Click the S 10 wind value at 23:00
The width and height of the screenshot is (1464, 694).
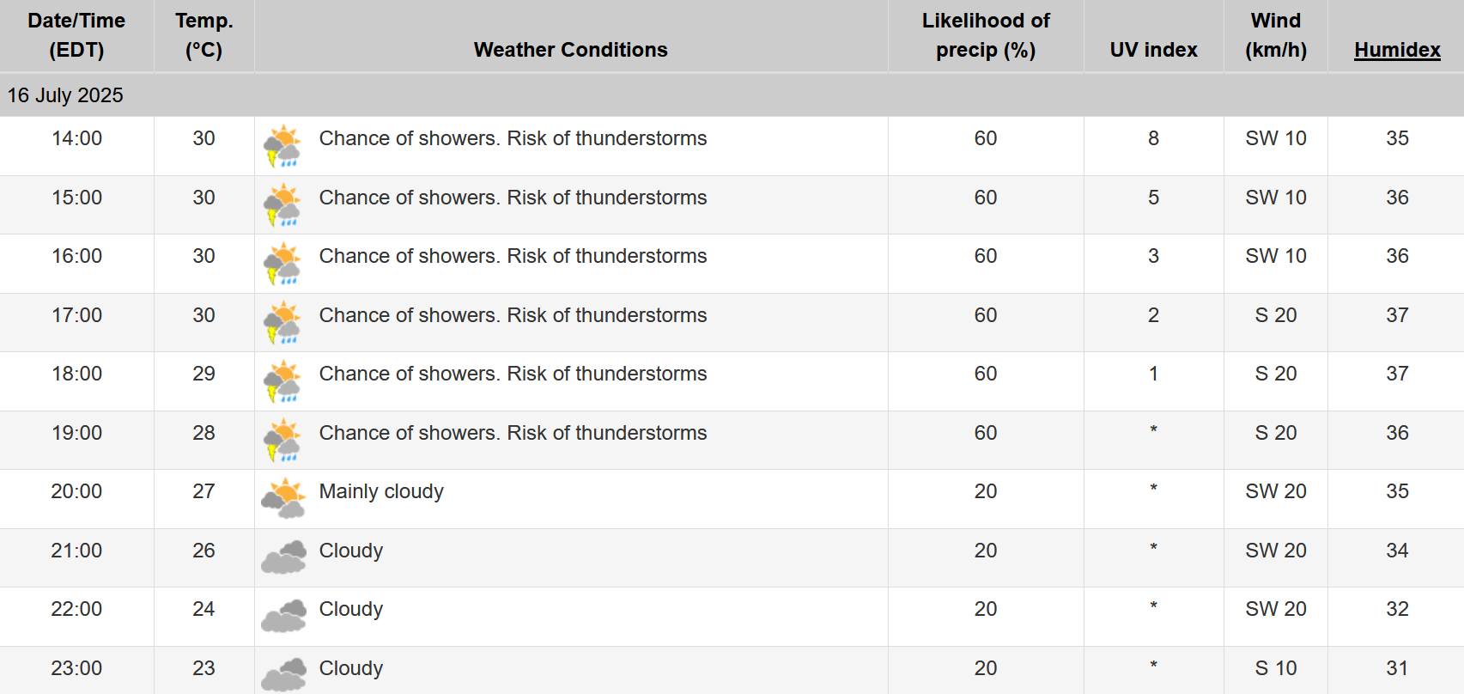point(1276,668)
